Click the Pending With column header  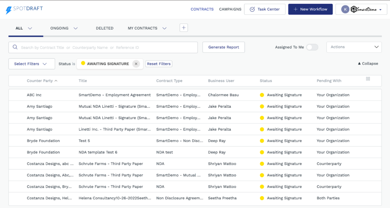pyautogui.click(x=329, y=80)
